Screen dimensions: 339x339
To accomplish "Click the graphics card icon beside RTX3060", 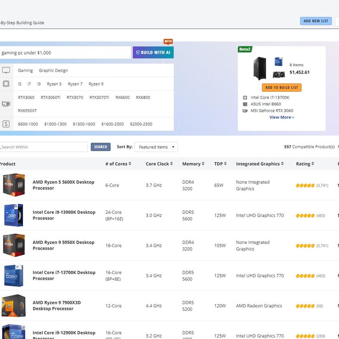I will click(6, 104).
